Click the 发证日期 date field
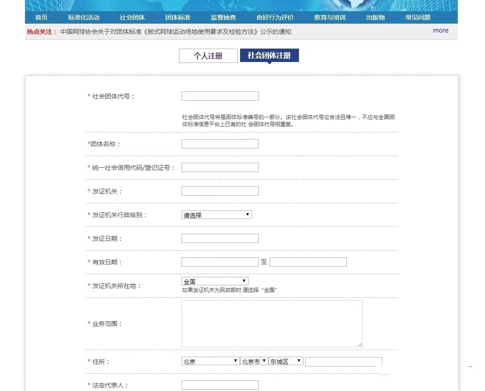The width and height of the screenshot is (485, 391). point(220,239)
